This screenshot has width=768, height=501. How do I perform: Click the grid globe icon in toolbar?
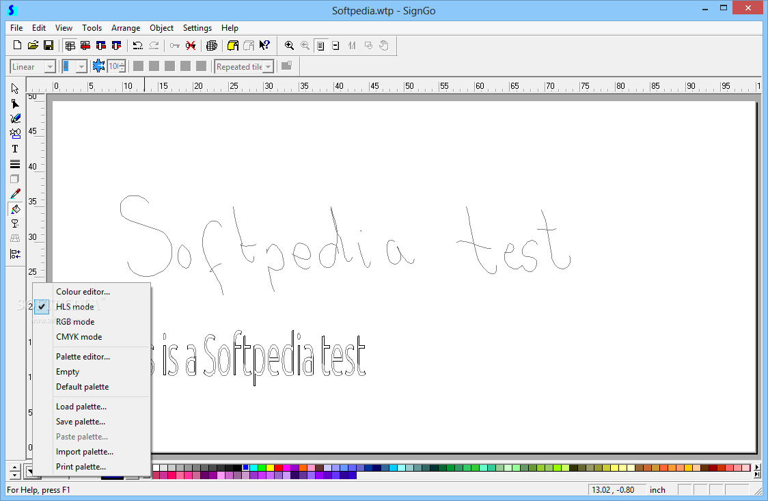pos(212,46)
